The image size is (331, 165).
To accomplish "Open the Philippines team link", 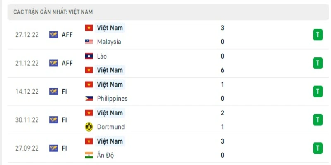I will point(112,99).
